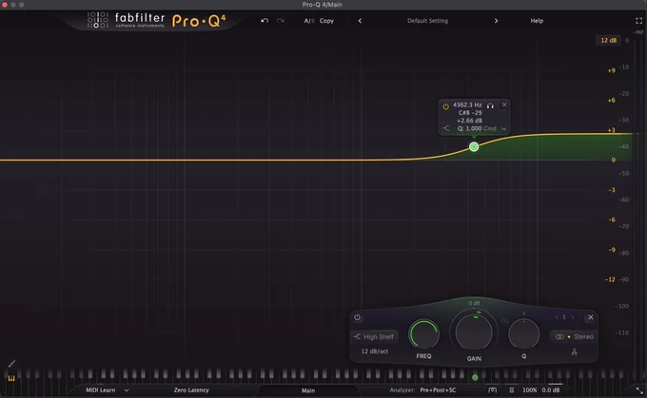Load the next preset

tap(496, 21)
